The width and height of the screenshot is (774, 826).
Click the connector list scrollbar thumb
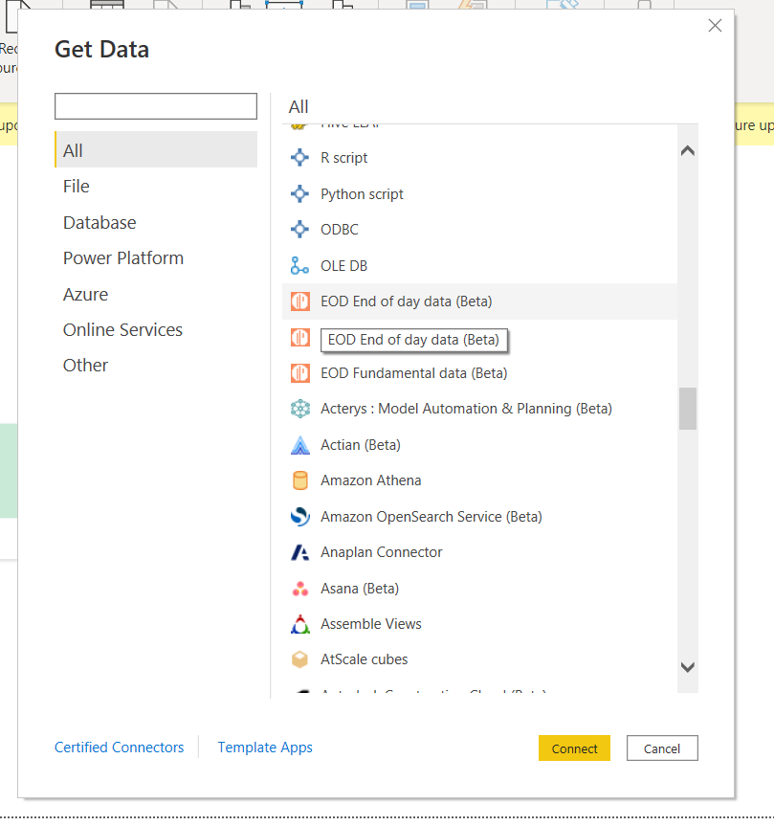[688, 409]
